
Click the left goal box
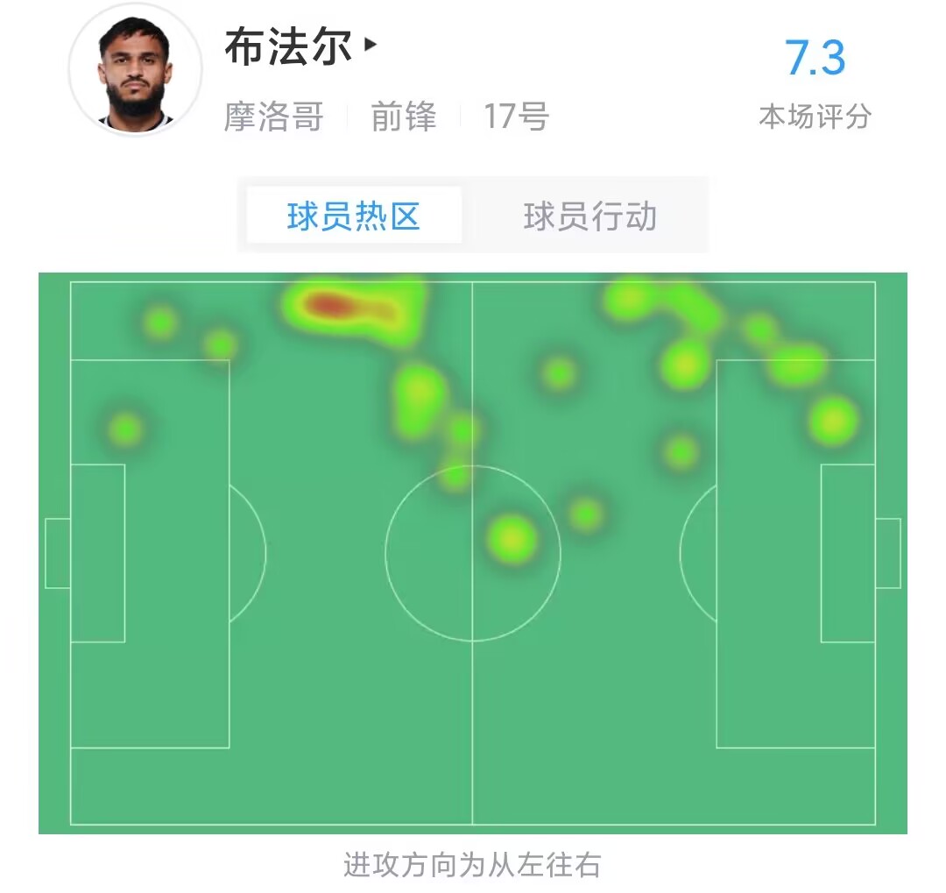point(58,553)
